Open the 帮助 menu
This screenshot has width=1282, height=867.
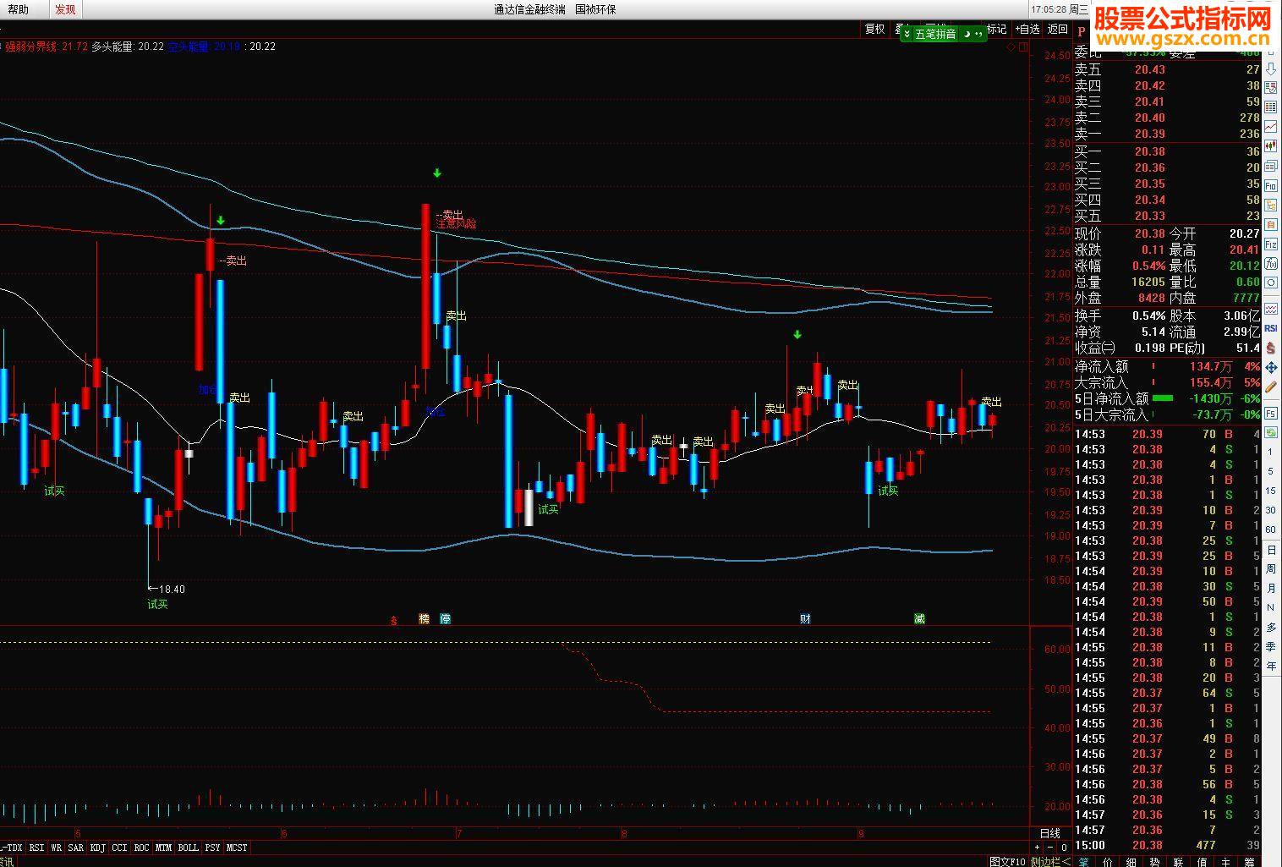click(18, 9)
